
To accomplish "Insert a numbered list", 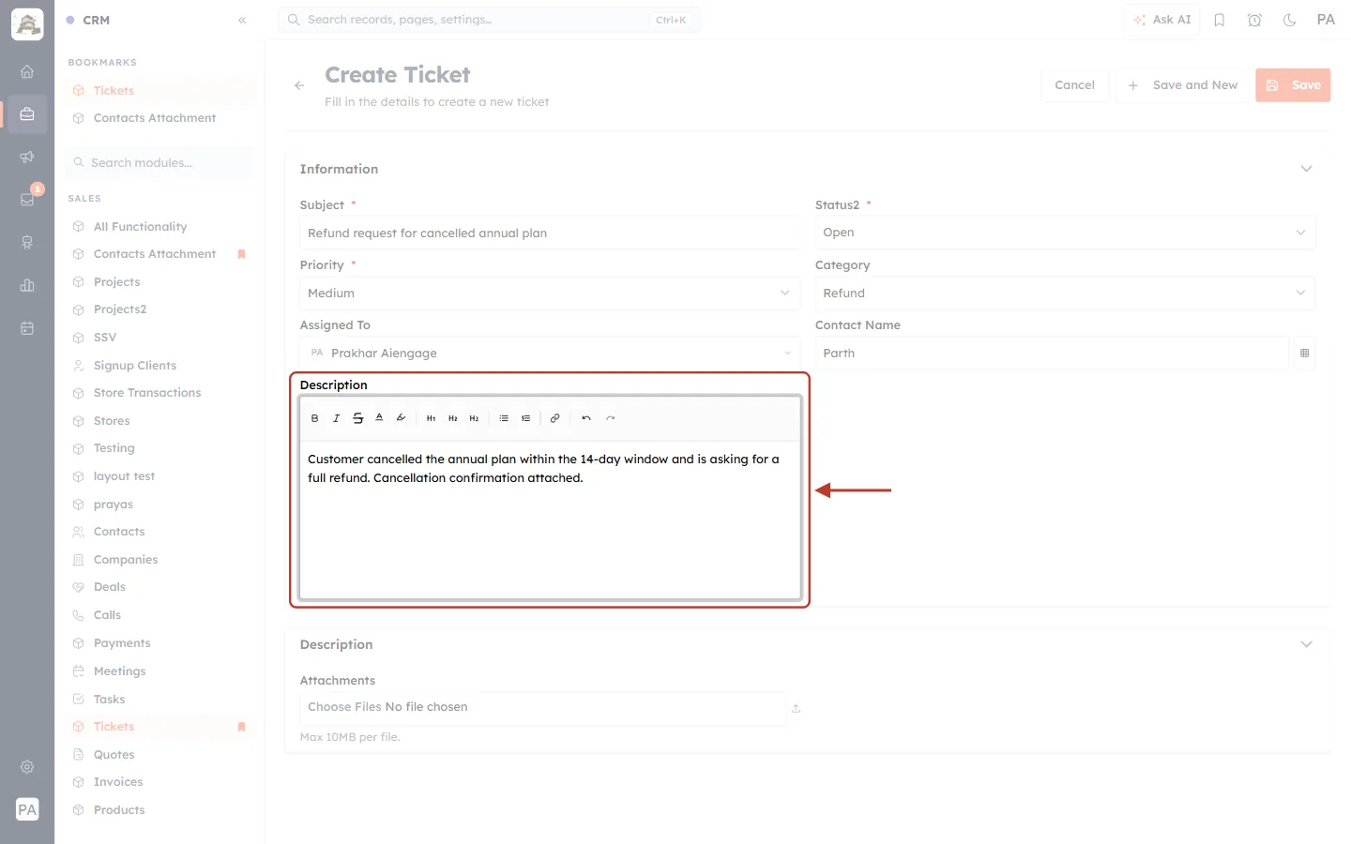I will pyautogui.click(x=525, y=418).
